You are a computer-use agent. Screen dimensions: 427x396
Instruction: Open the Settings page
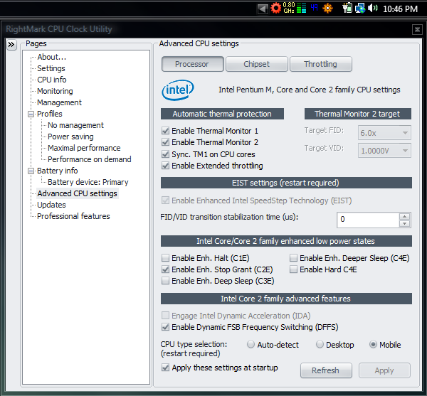click(x=51, y=68)
